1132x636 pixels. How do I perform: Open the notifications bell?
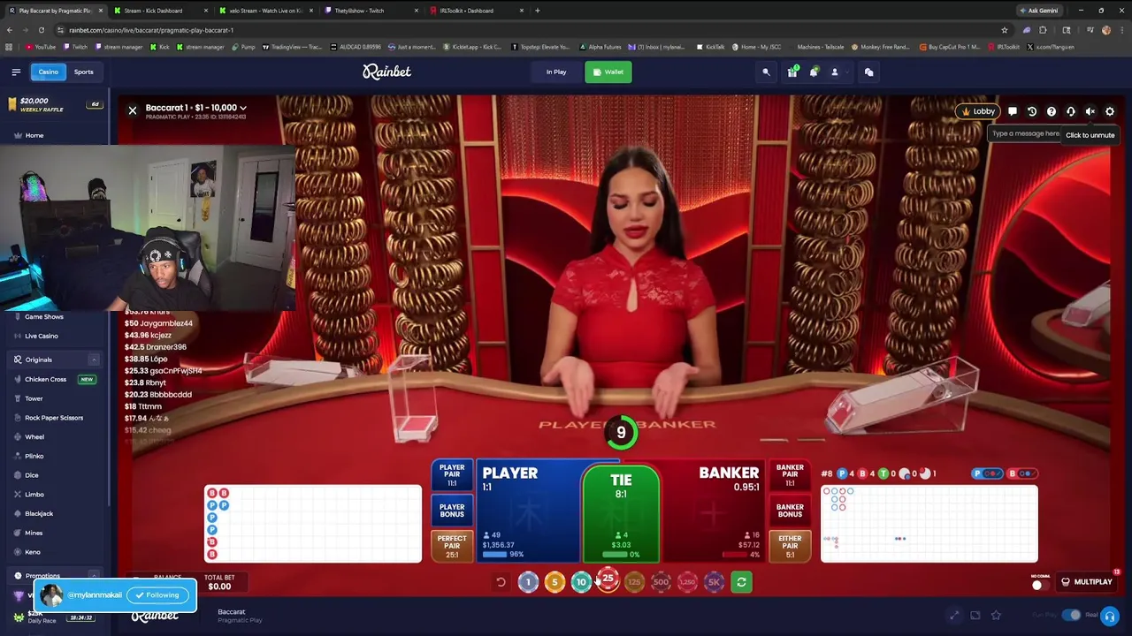814,72
